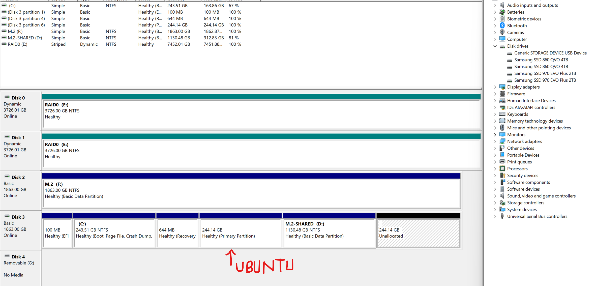Click the Cameras category icon

pos(502,32)
